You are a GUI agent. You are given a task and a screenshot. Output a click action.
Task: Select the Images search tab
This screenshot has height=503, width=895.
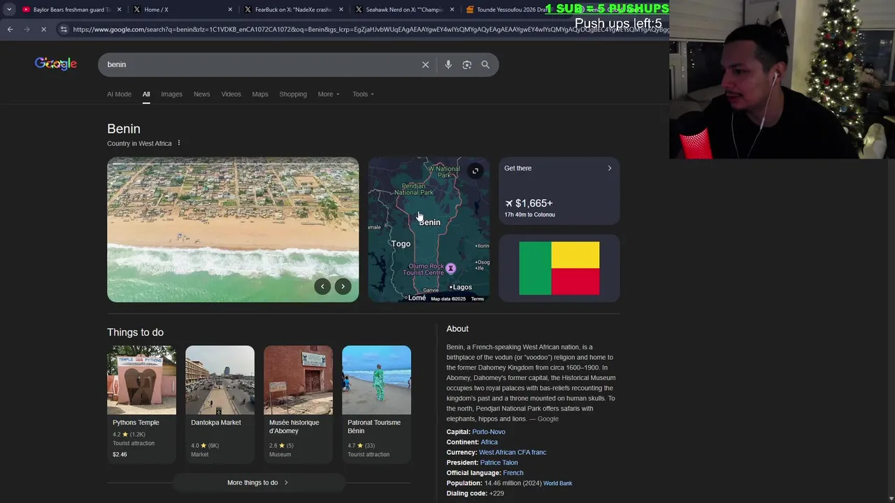click(x=171, y=94)
